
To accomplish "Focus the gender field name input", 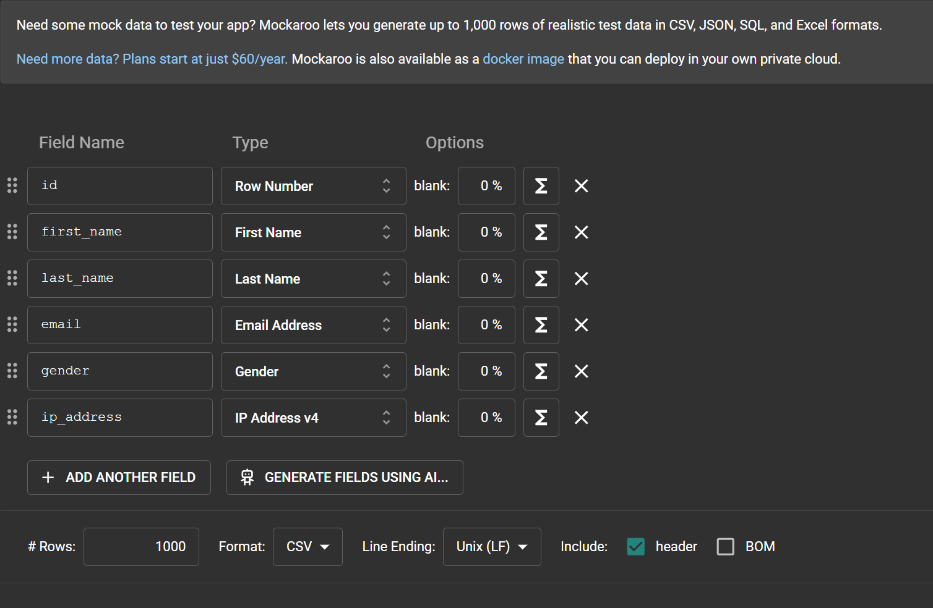I will pos(120,371).
